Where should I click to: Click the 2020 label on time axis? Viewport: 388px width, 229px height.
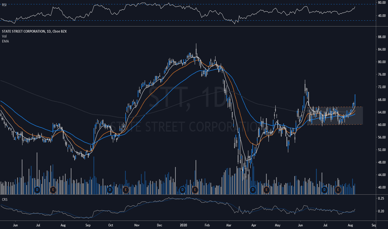coord(183,225)
